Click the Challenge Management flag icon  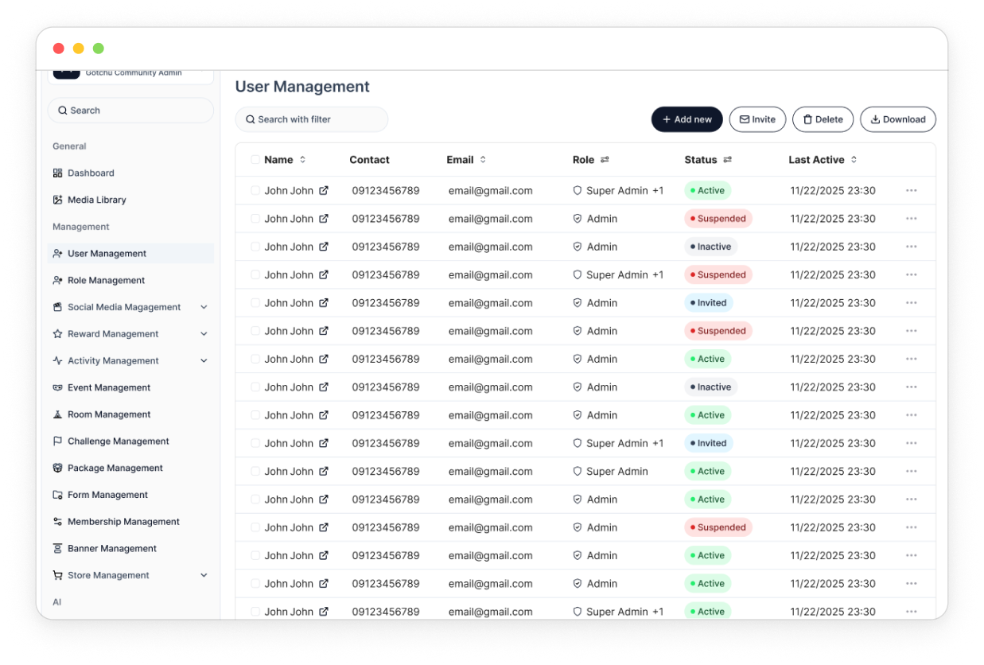[57, 441]
